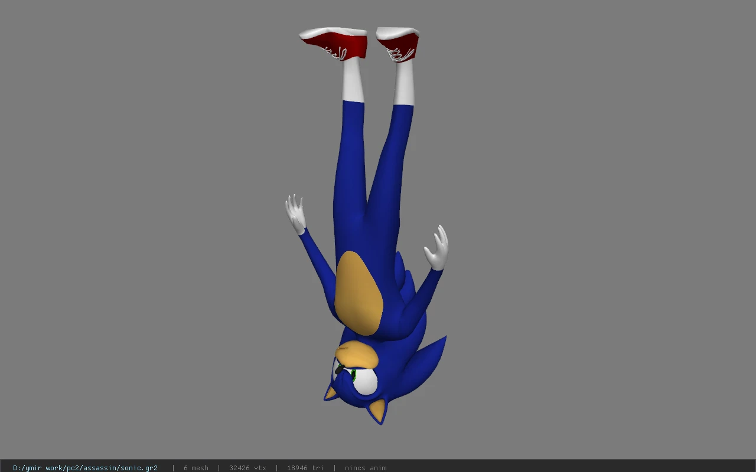Click the '18946 tri' triangle count
756x472 pixels.
[x=305, y=468]
